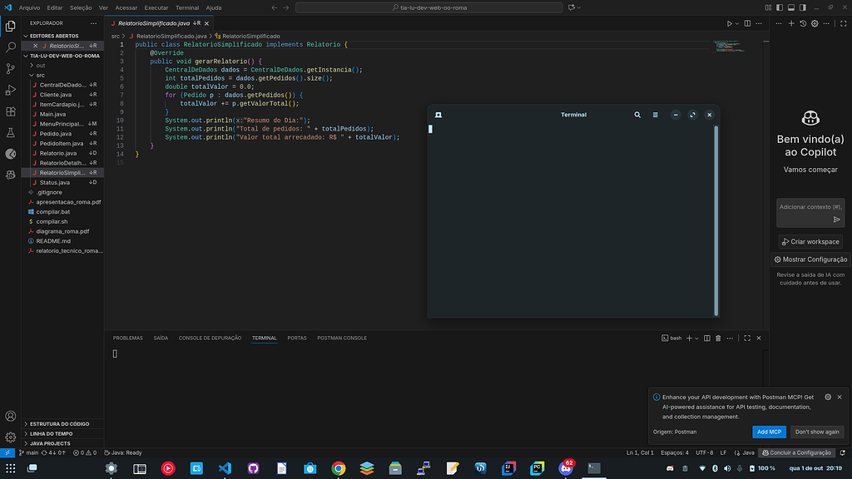Click the Criar workspace button
Viewport: 852px width, 479px height.
pos(810,241)
